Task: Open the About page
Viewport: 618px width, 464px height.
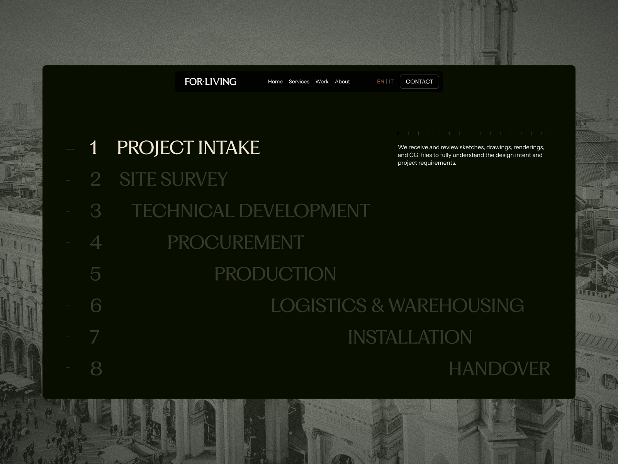Action: click(342, 82)
